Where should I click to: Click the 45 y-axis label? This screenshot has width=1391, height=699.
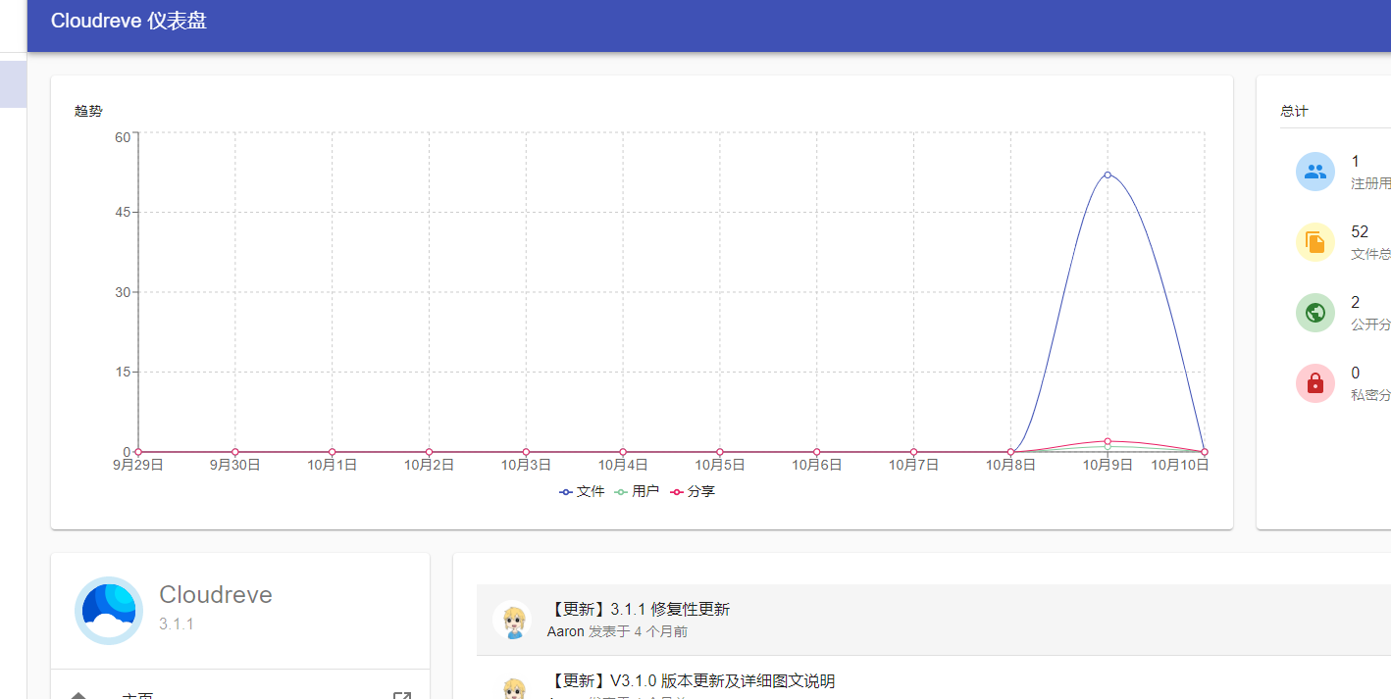tap(123, 212)
